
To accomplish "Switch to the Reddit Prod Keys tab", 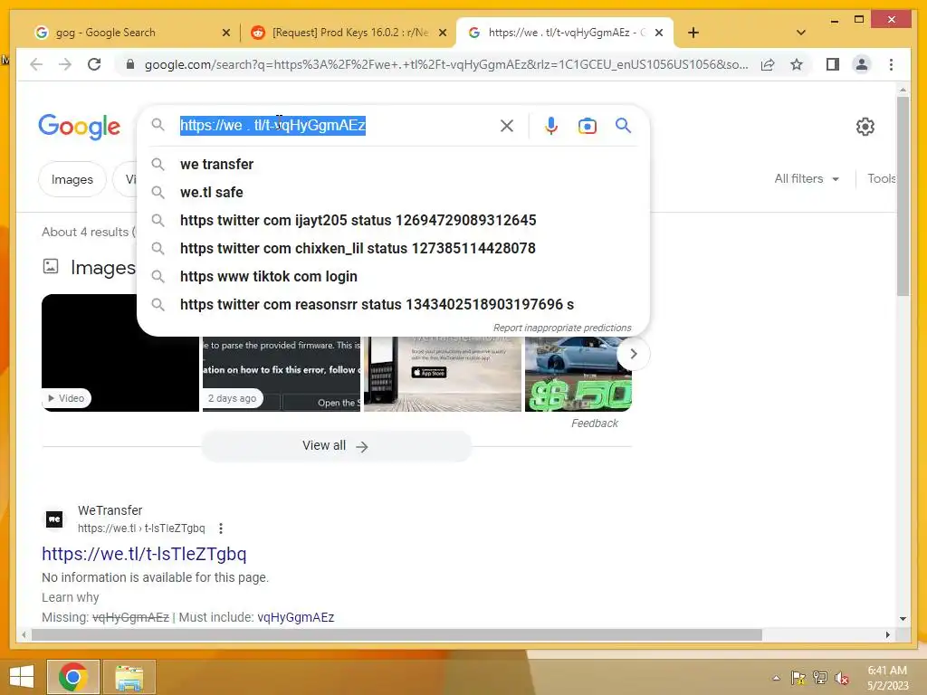I will 350,33.
